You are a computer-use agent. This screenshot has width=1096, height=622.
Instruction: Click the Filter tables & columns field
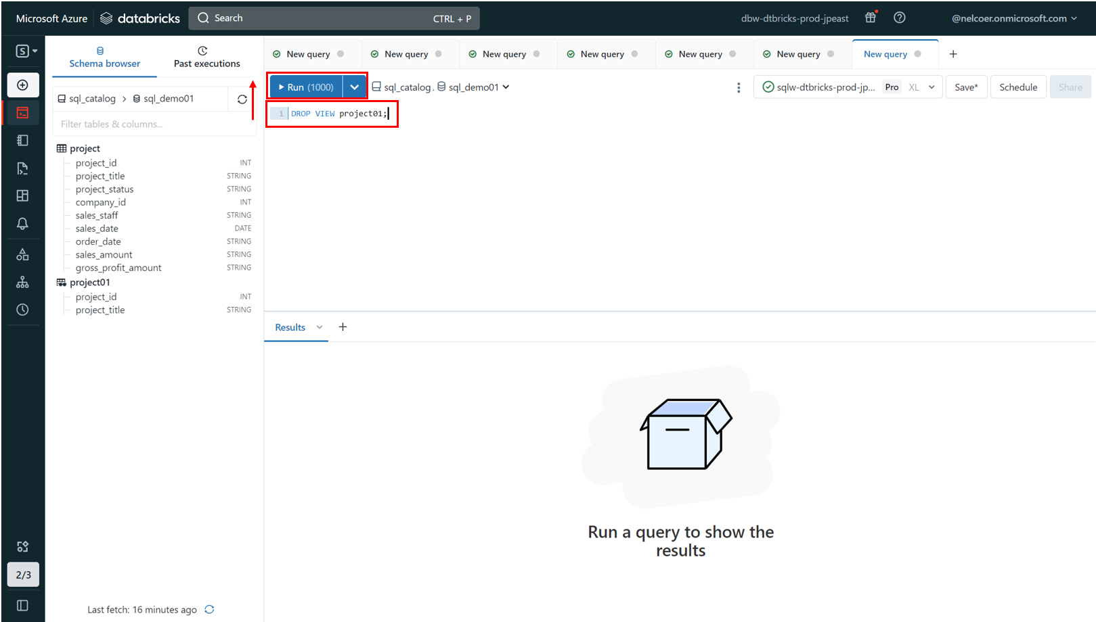pos(154,124)
